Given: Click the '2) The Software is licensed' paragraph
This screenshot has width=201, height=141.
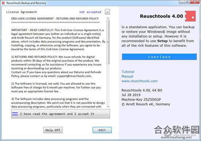Looking at the screenshot, I should point(56,88).
